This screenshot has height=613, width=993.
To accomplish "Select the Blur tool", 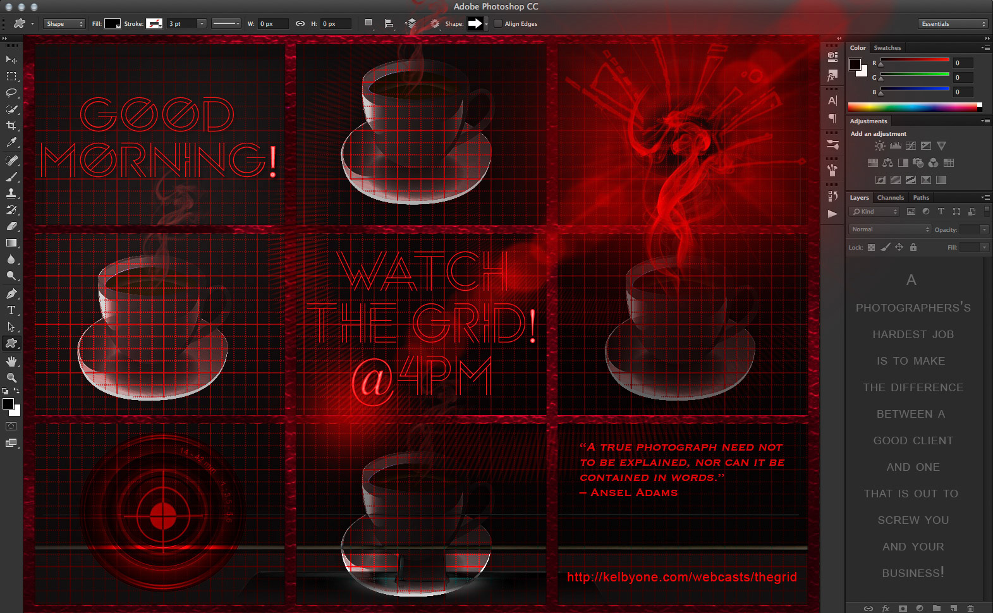I will click(x=11, y=259).
